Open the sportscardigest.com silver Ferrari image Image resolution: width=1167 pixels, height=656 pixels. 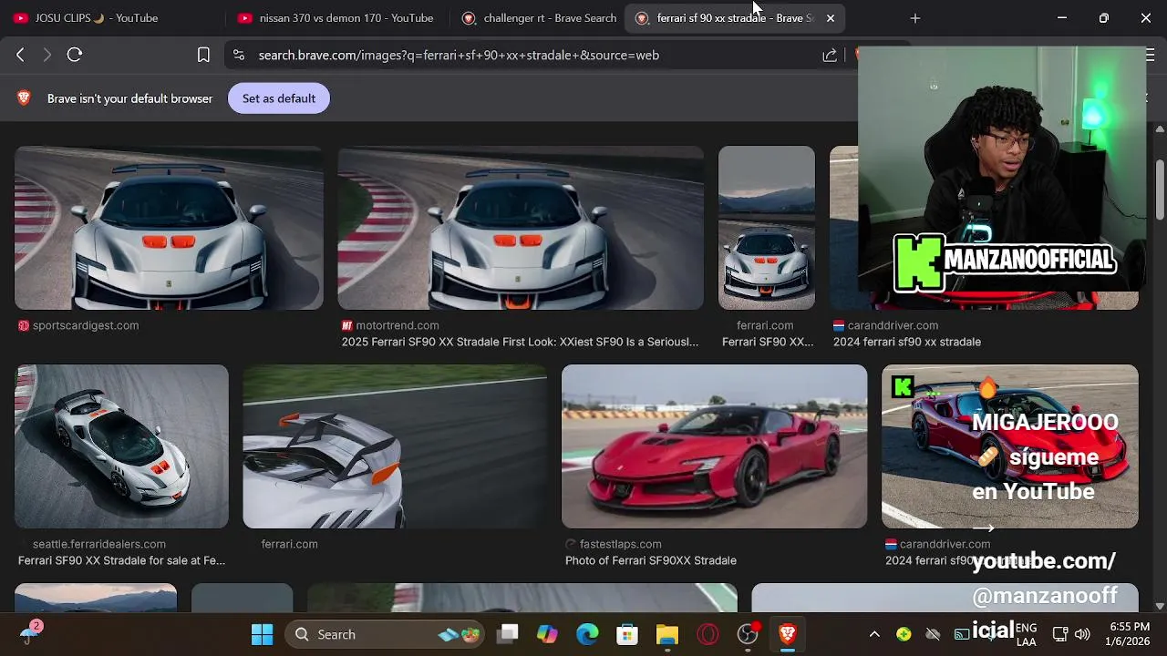169,228
